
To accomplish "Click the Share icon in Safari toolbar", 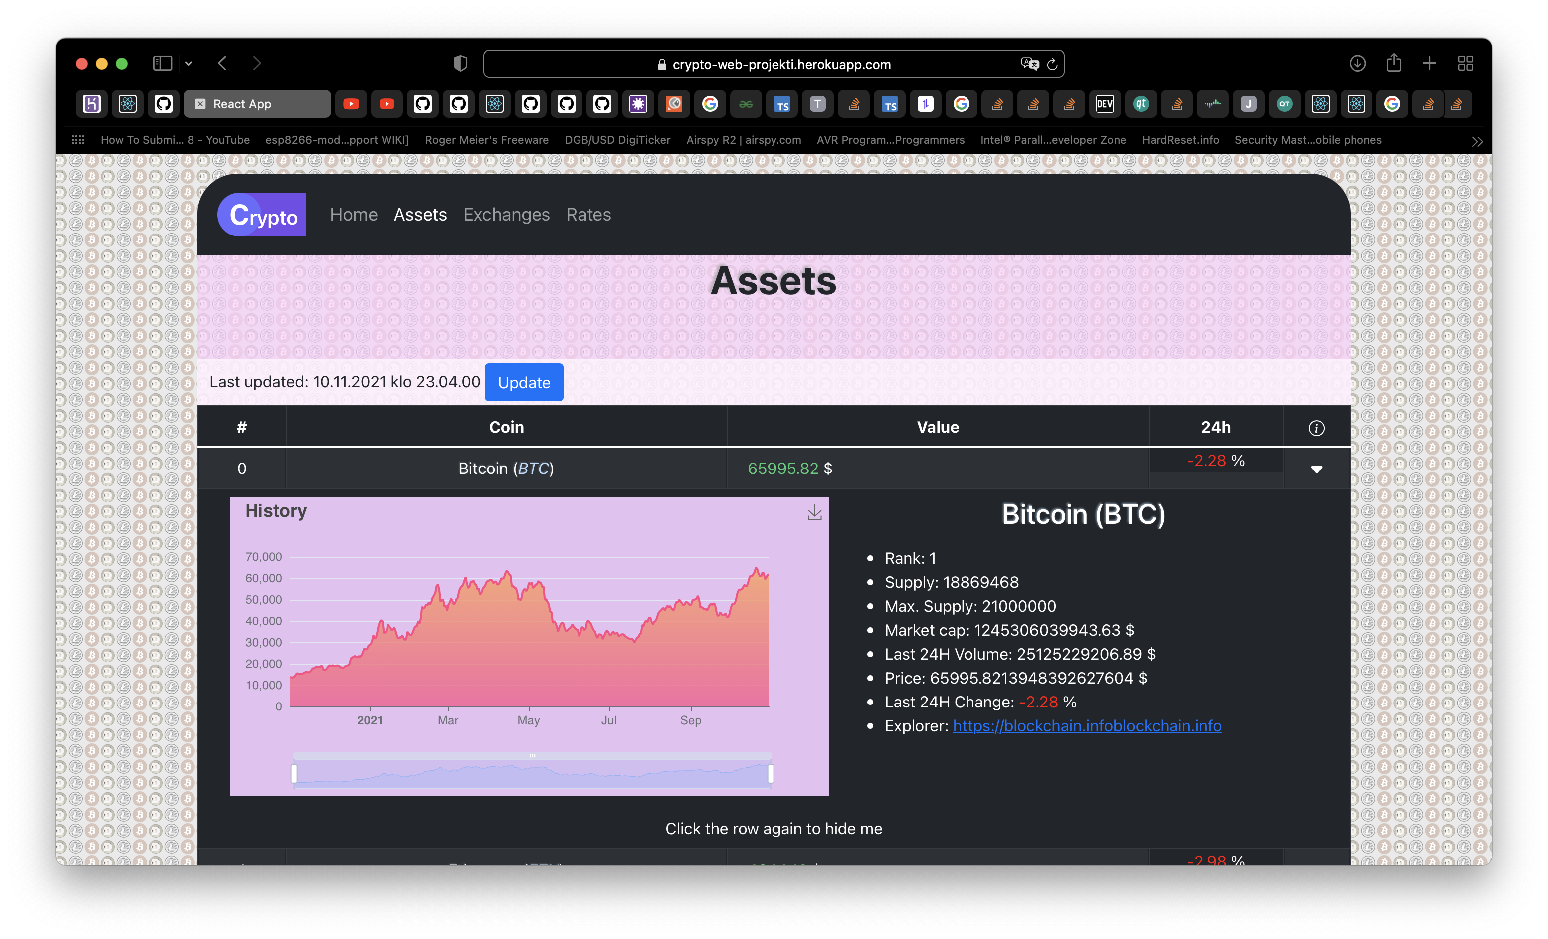I will click(1393, 63).
